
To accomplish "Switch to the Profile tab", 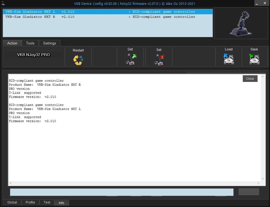I will (30, 202).
